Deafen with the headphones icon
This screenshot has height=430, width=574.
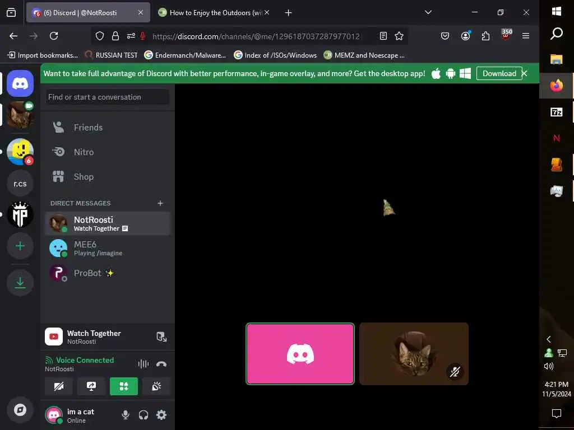143,415
